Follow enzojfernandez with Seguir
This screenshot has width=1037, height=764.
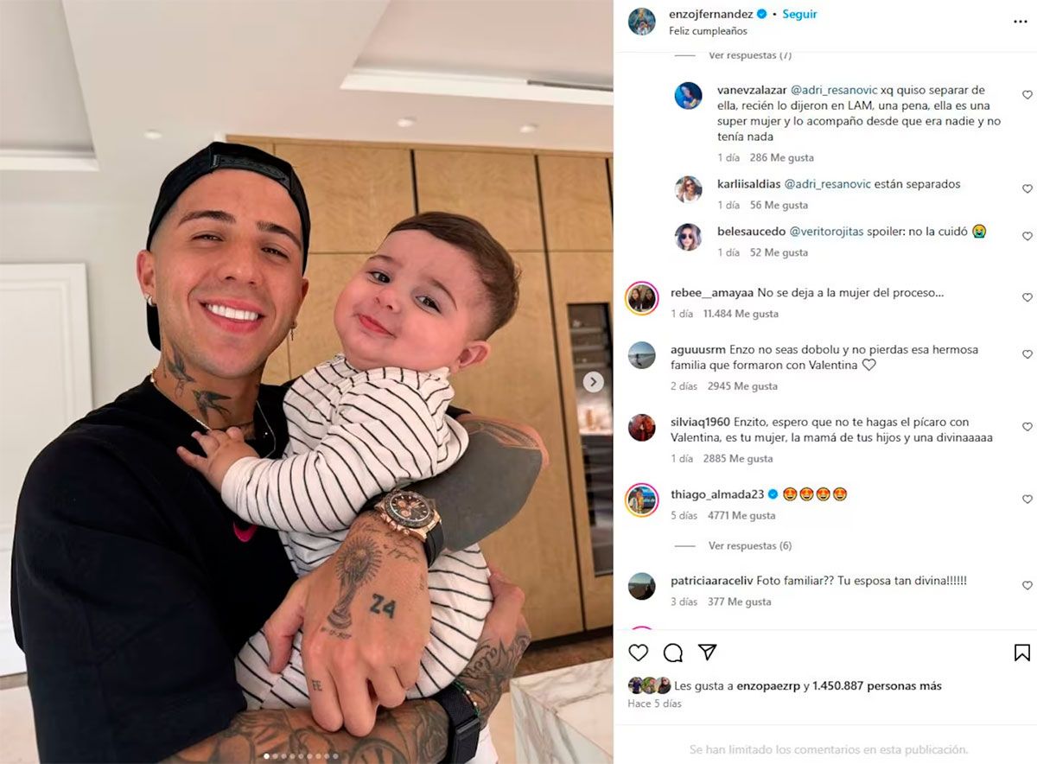(x=799, y=14)
